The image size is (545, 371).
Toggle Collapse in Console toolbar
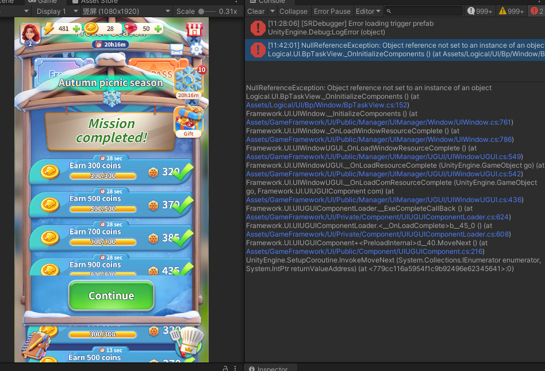[x=293, y=11]
